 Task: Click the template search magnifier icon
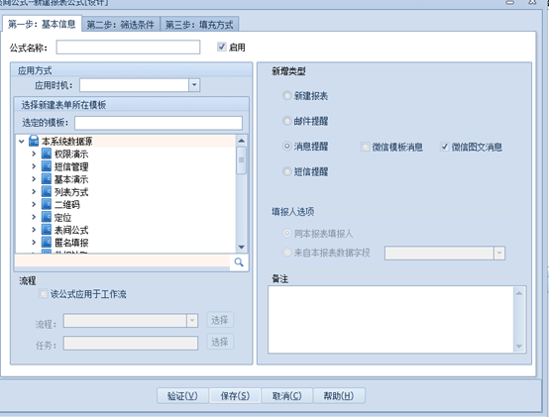pos(239,262)
